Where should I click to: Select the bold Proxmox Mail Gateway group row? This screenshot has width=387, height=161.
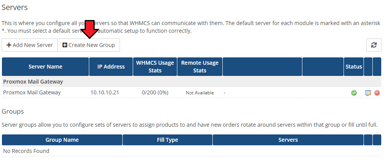[192, 82]
